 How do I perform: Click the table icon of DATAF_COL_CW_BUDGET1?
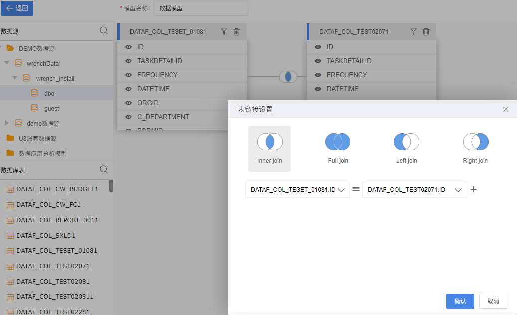10,190
